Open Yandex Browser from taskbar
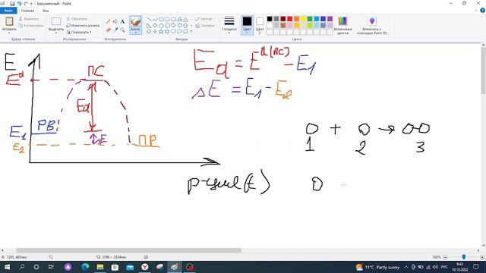The width and height of the screenshot is (486, 273). (145, 267)
